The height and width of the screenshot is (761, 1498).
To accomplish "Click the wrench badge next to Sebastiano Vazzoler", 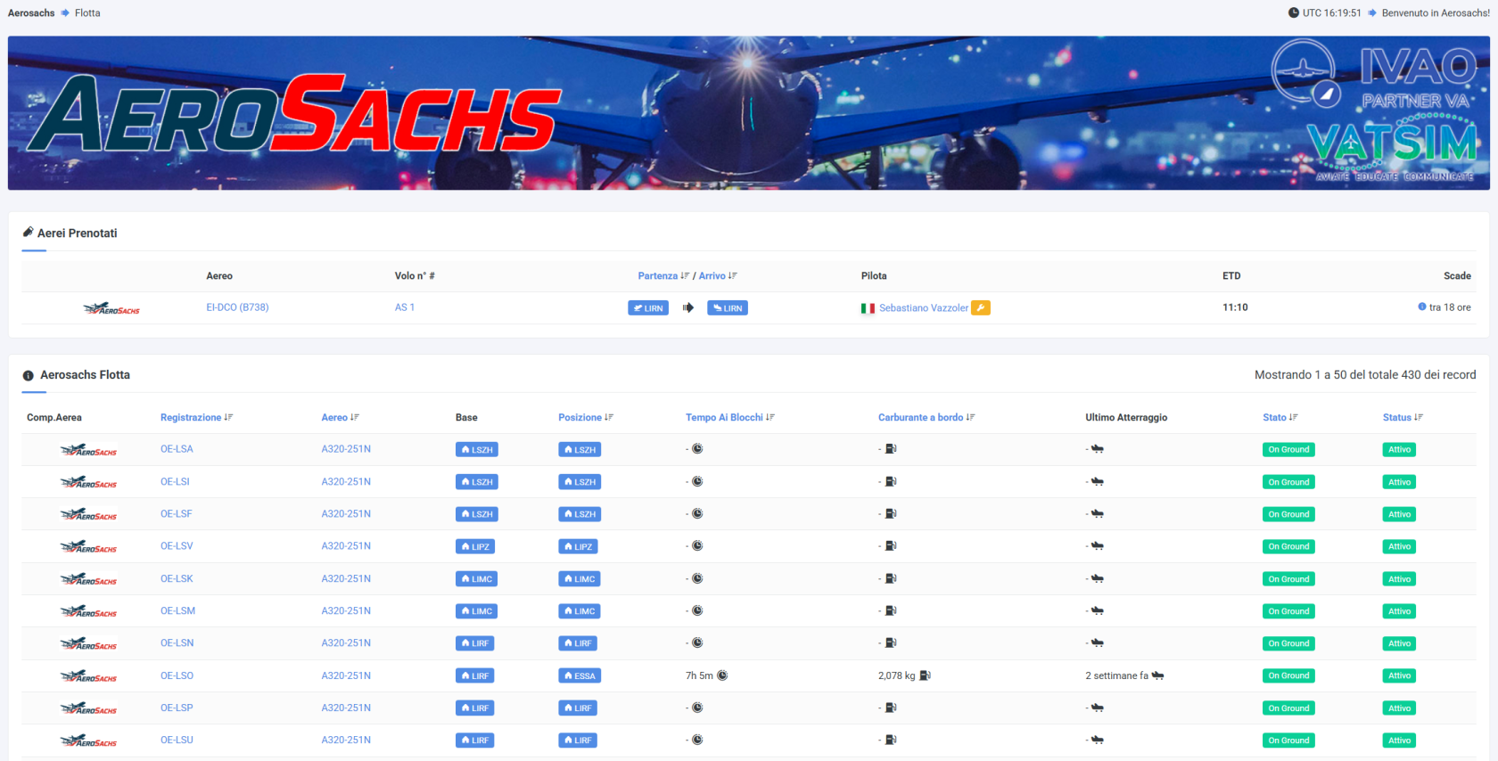I will point(980,308).
